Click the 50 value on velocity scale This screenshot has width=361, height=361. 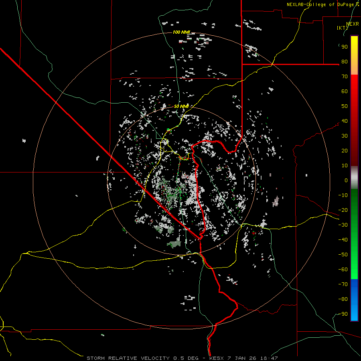(x=345, y=106)
